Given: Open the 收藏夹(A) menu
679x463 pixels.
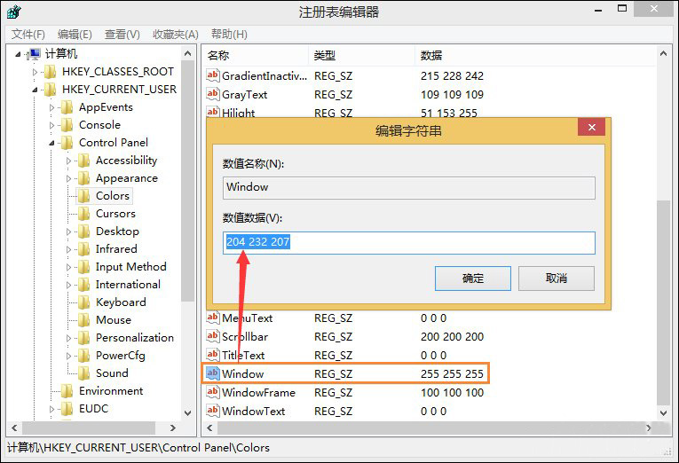Looking at the screenshot, I should click(x=176, y=35).
